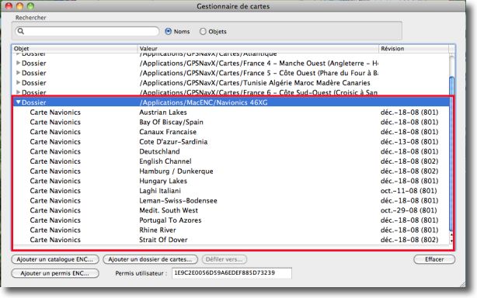Click the Valeur column header
This screenshot has width=477, height=298.
258,49
